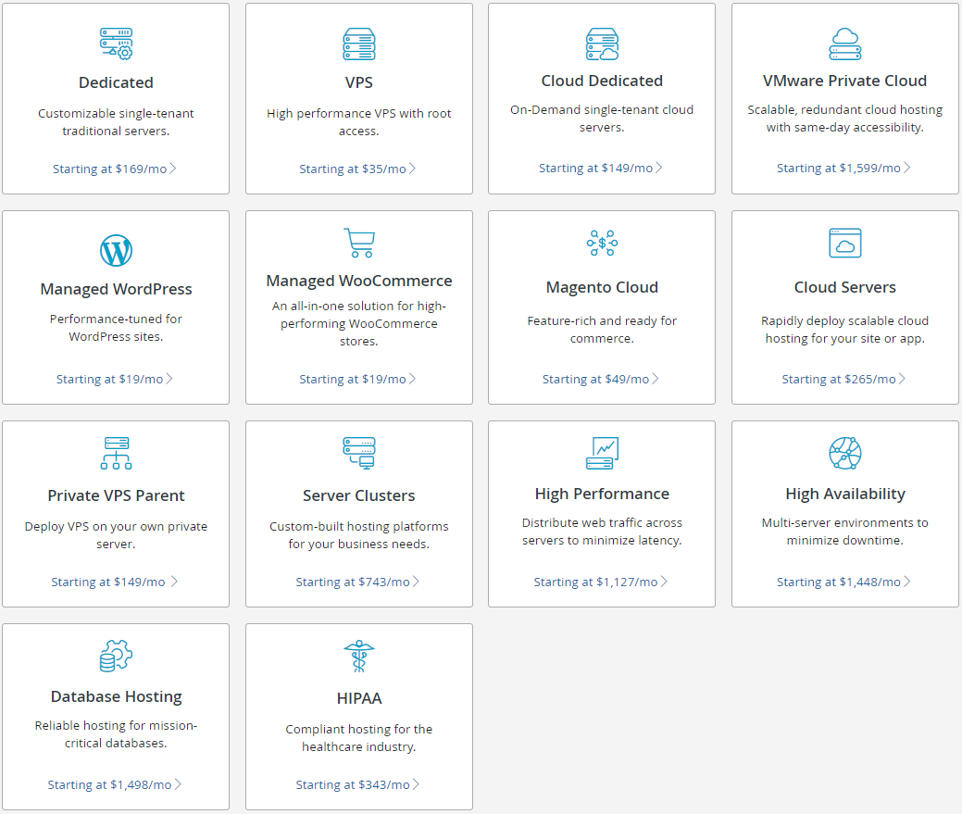
Task: Click the High Availability globe icon
Action: (844, 454)
